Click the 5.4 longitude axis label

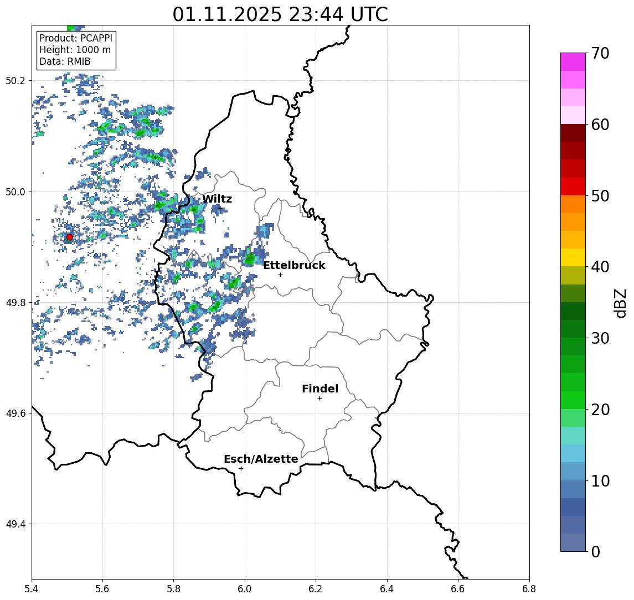[32, 589]
